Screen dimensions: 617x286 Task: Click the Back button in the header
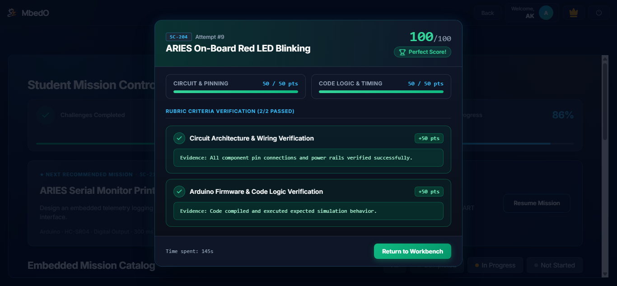pyautogui.click(x=487, y=13)
